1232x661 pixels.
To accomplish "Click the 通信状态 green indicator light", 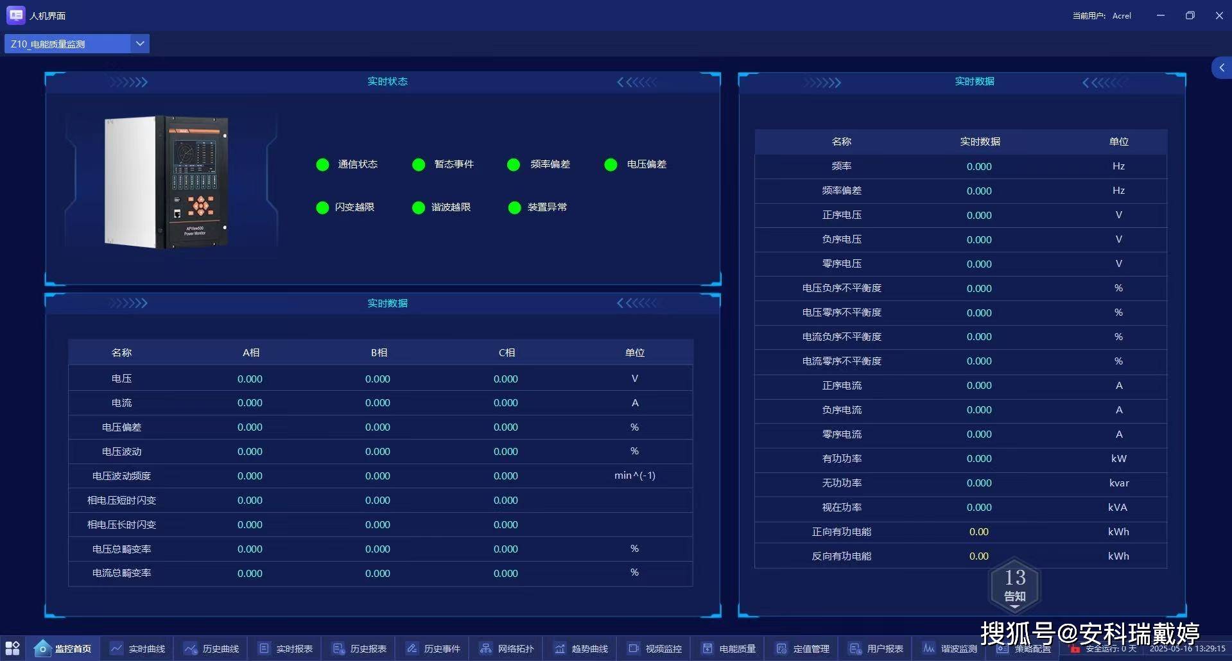I will point(322,165).
